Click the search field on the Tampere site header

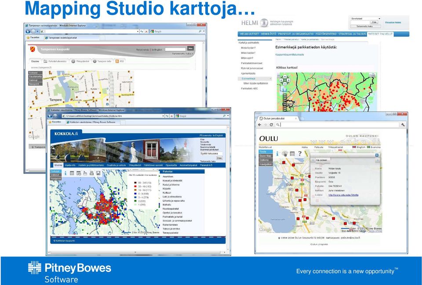(175, 50)
